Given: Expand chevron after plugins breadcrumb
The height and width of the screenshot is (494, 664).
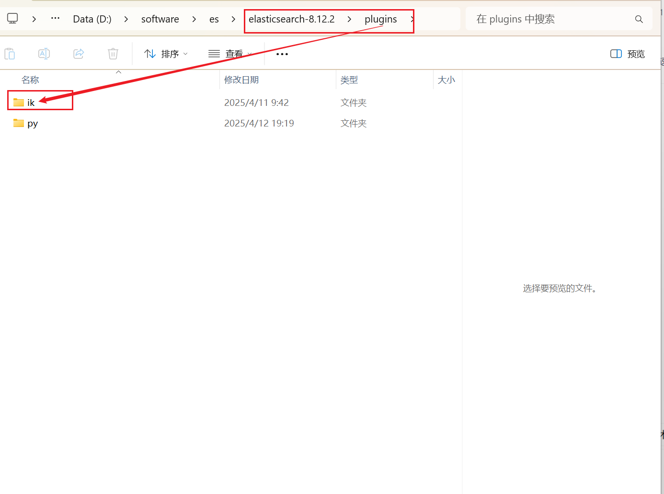Looking at the screenshot, I should [x=412, y=19].
